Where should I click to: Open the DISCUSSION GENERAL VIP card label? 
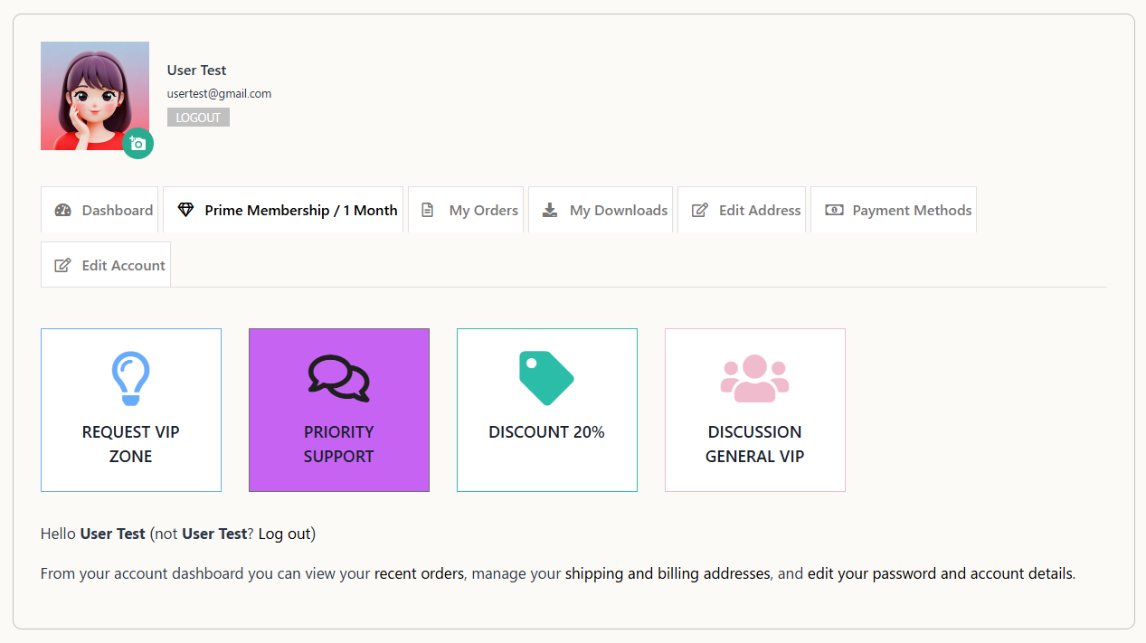(x=754, y=444)
